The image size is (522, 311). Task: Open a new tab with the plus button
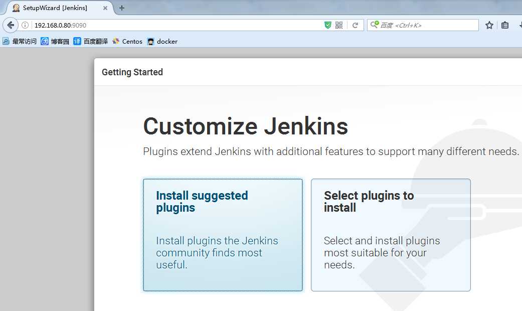[x=122, y=8]
